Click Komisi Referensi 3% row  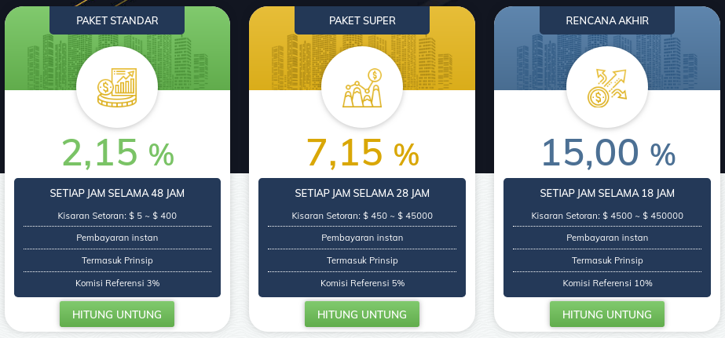(117, 283)
